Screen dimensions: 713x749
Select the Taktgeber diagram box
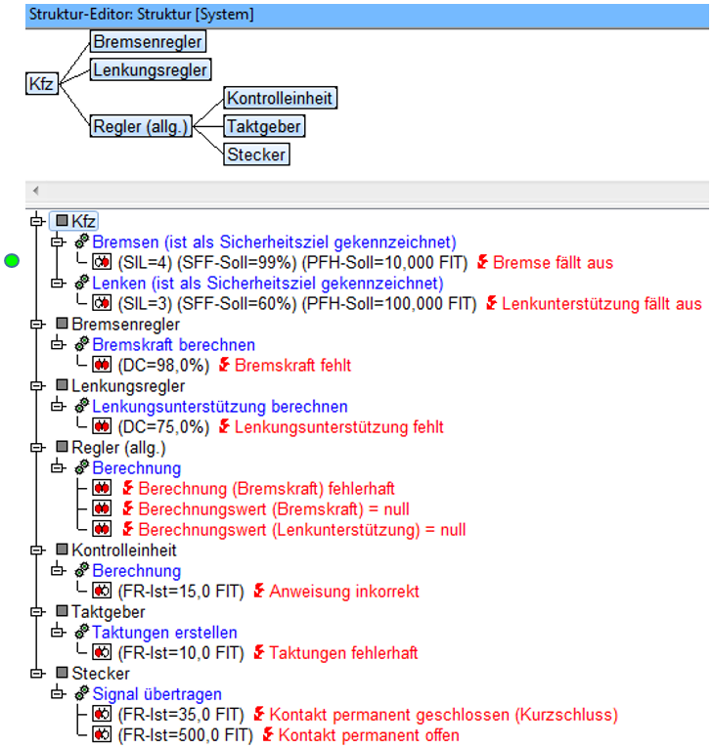tap(264, 126)
